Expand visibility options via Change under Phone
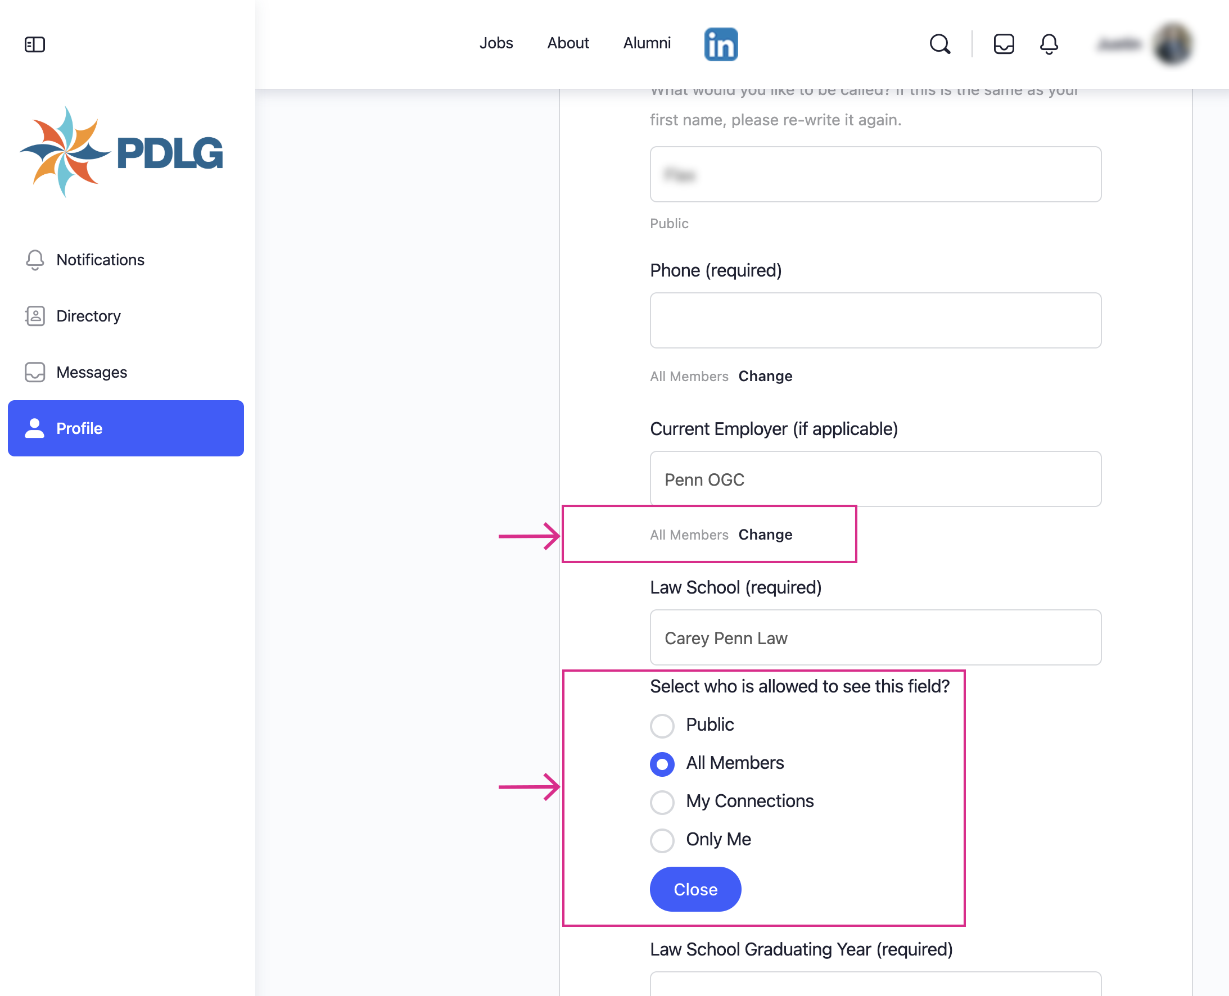 tap(765, 376)
